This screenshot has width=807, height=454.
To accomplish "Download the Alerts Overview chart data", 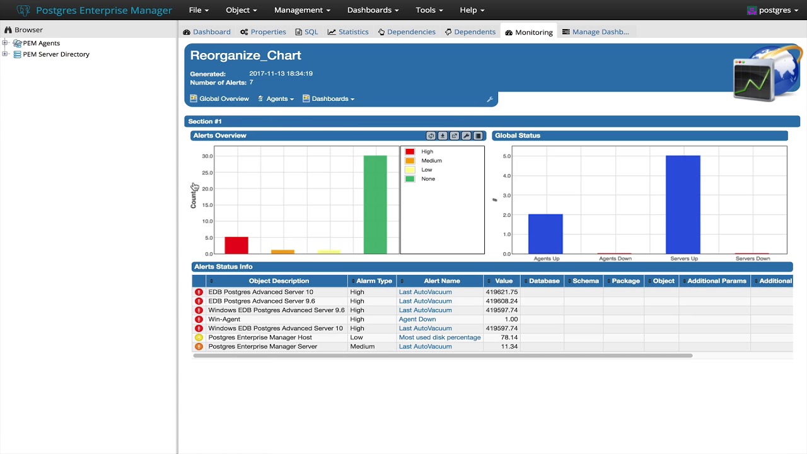I will (x=443, y=136).
